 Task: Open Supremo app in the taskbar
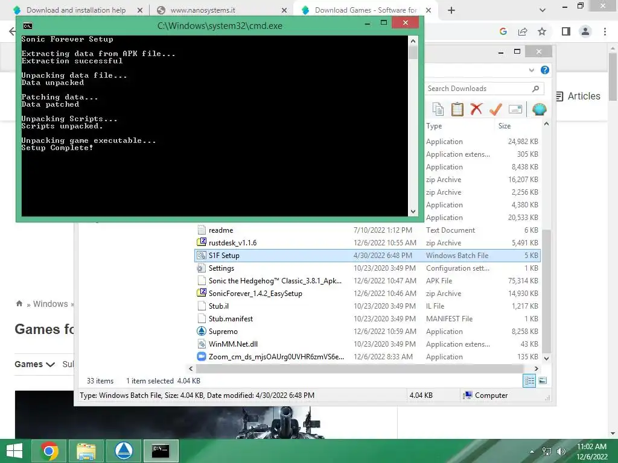123,451
